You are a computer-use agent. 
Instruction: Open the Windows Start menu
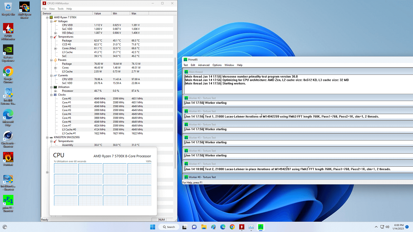point(152,227)
